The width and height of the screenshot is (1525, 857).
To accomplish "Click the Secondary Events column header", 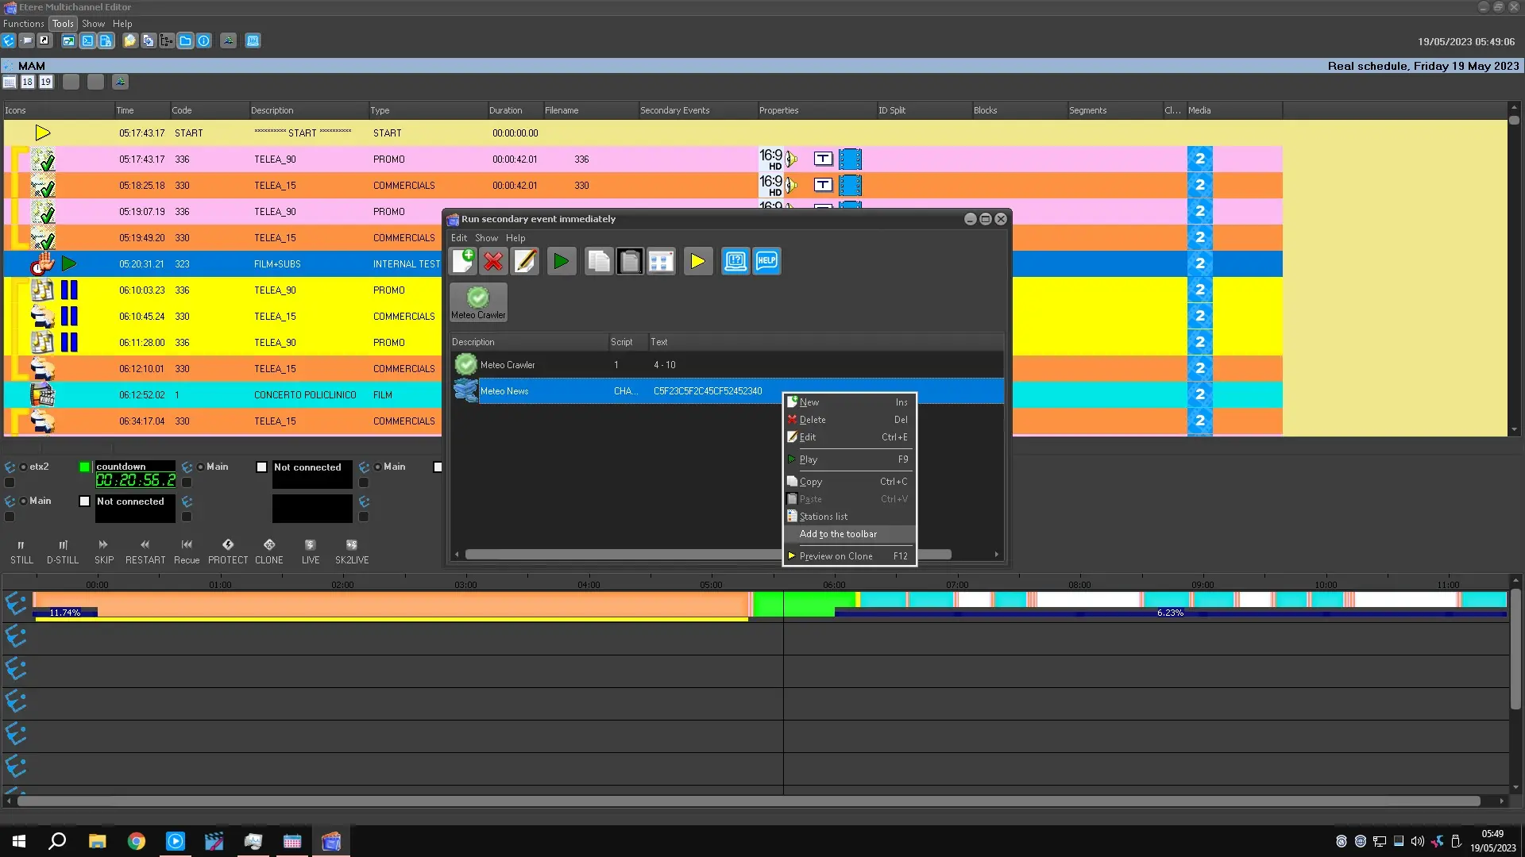I will (x=674, y=110).
